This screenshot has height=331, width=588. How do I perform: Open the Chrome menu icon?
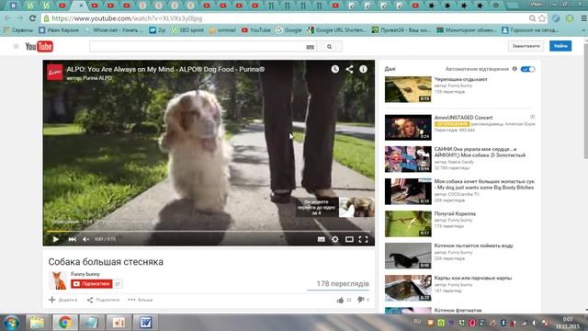click(583, 18)
